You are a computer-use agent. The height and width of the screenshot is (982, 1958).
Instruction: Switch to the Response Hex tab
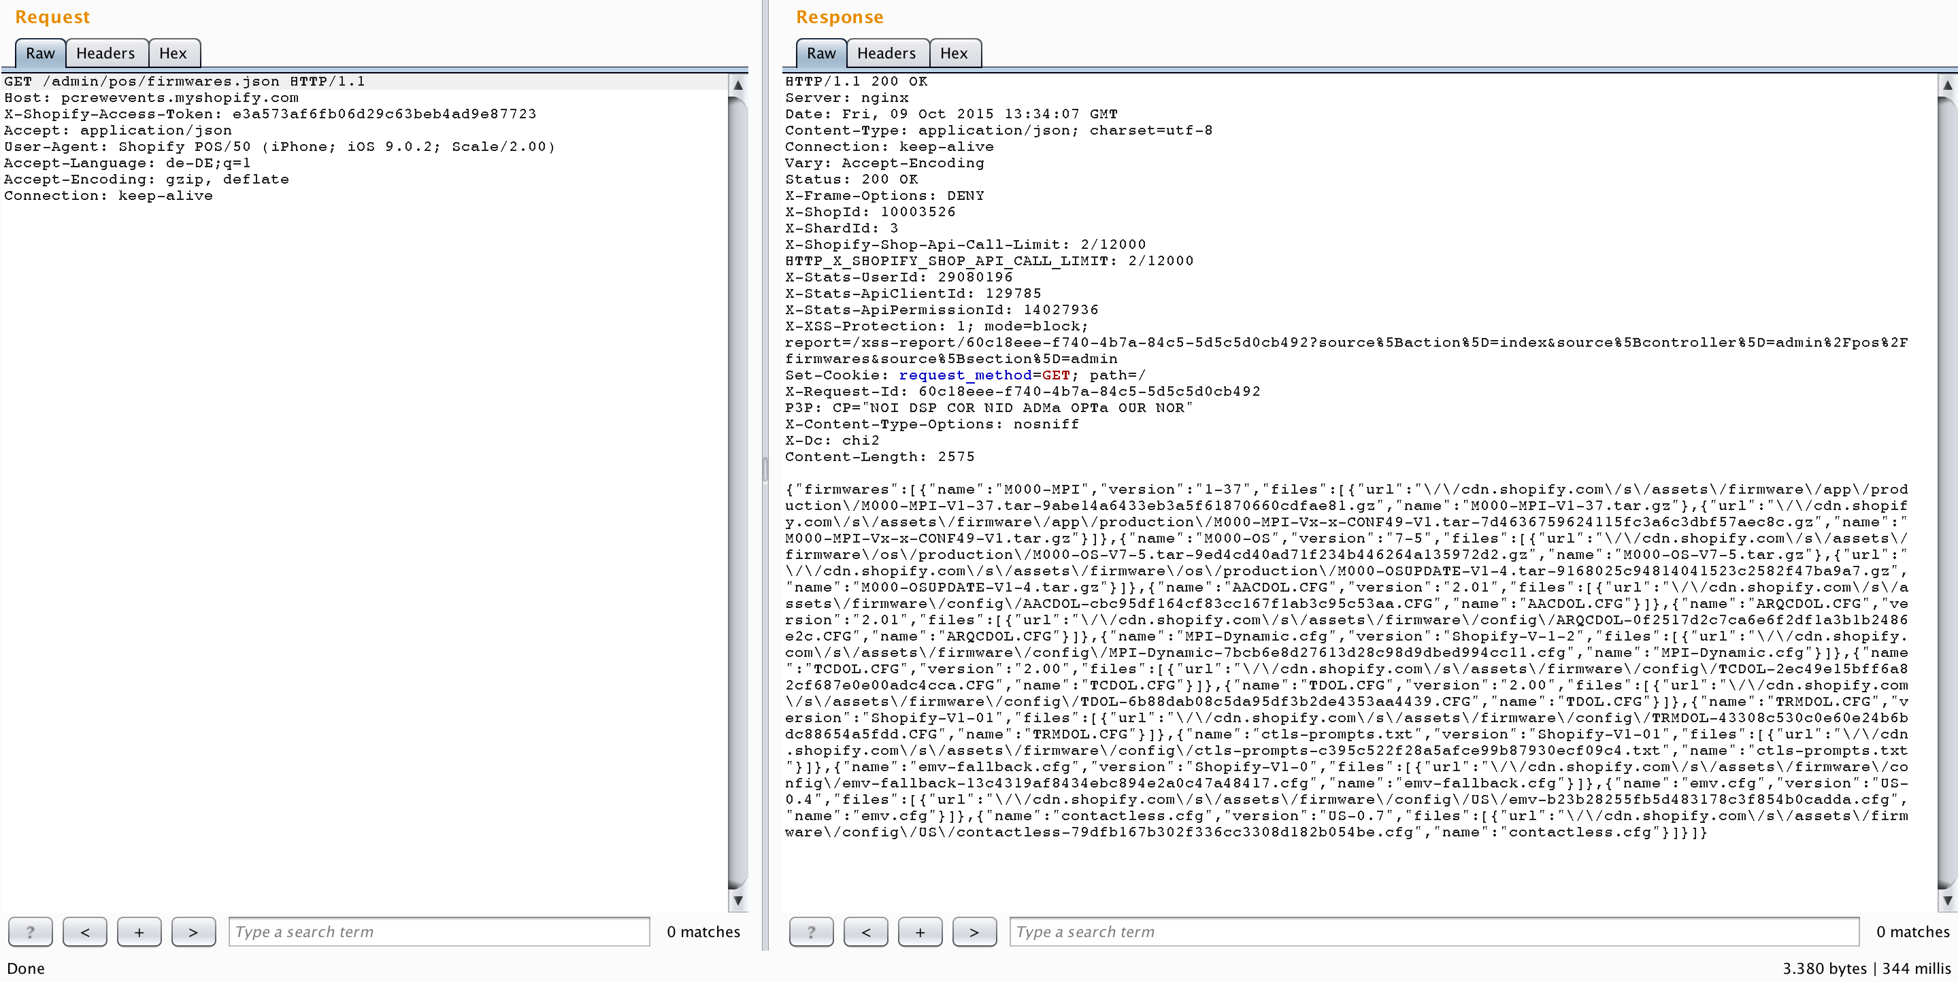(954, 53)
